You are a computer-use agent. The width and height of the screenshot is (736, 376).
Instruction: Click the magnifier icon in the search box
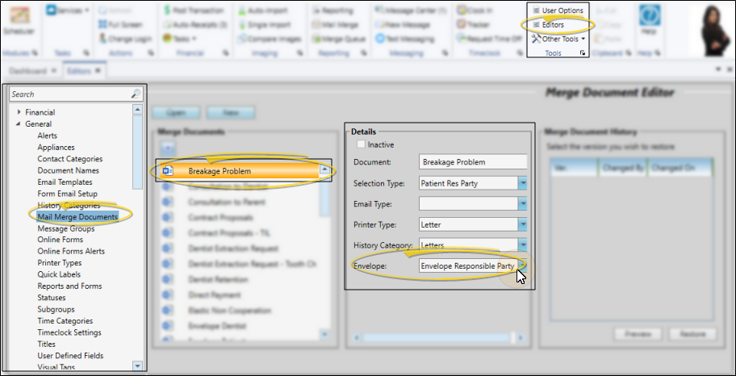pos(136,94)
